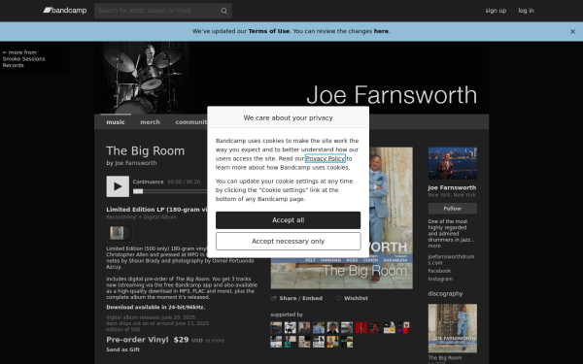Click the Bandcamp logo

(x=65, y=11)
